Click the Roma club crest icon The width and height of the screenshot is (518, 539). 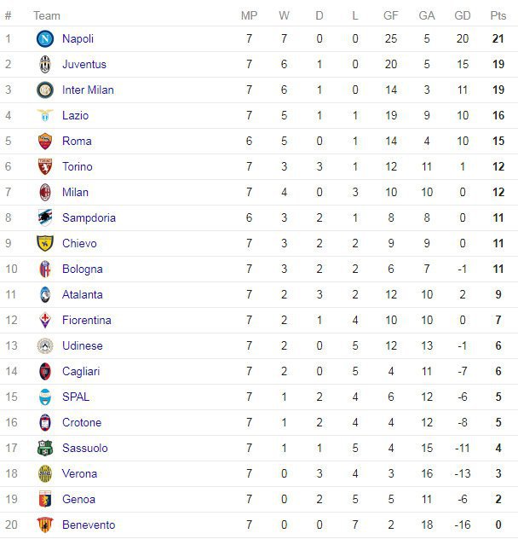click(45, 141)
